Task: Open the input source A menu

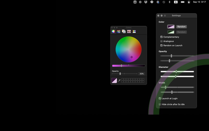Action: (176, 2)
